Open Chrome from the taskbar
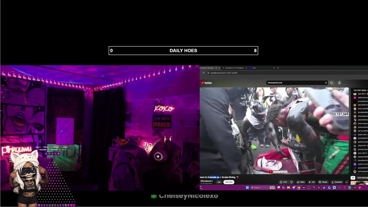Screen dimensions: 368x207 299,188
